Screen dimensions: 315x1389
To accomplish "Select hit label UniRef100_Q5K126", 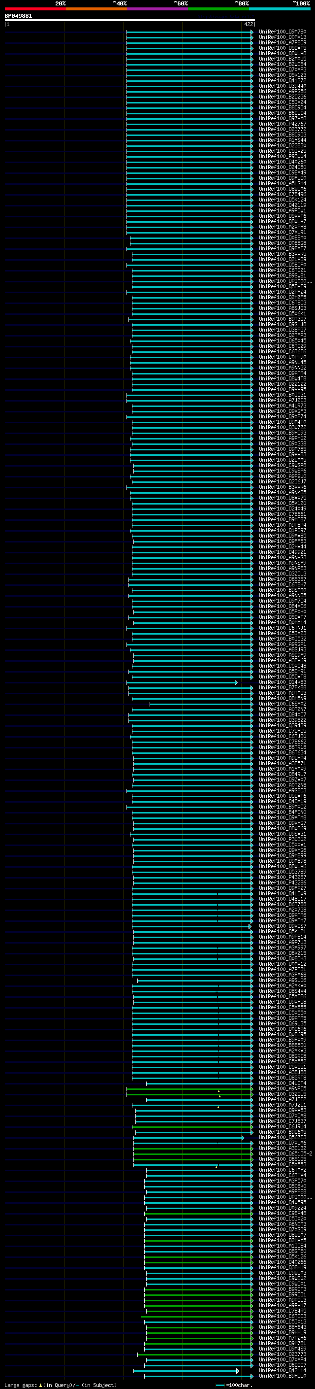I will point(283,1257).
